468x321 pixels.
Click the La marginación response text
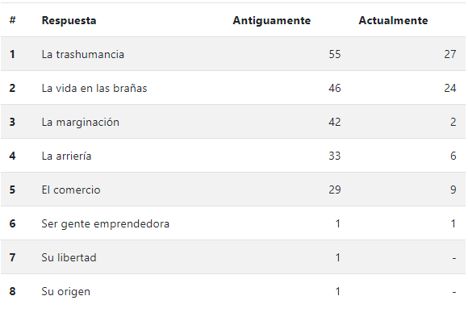(x=81, y=122)
